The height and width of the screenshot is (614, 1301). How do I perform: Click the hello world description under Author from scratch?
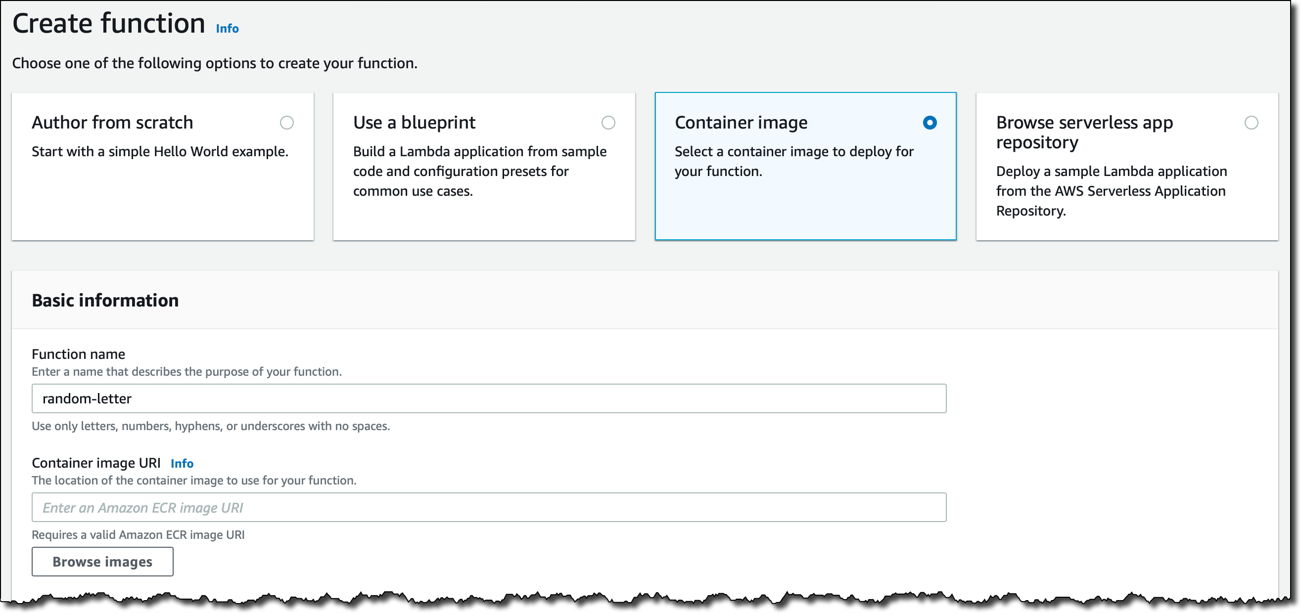click(x=160, y=151)
